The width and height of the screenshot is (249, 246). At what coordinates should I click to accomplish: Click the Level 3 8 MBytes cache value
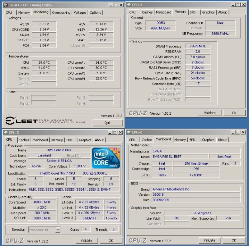pos(89,218)
